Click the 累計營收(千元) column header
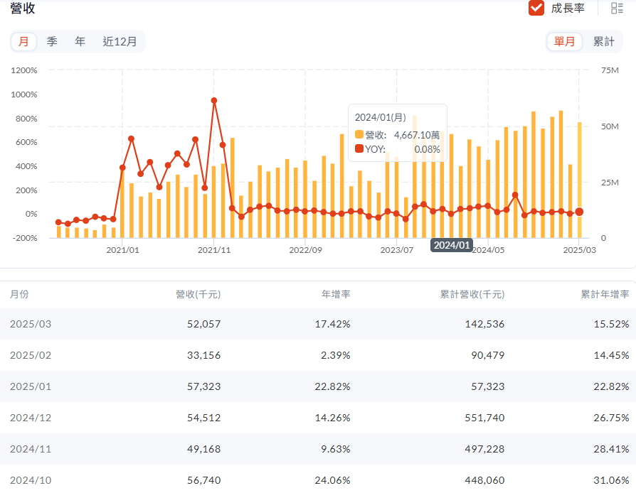 click(x=472, y=294)
